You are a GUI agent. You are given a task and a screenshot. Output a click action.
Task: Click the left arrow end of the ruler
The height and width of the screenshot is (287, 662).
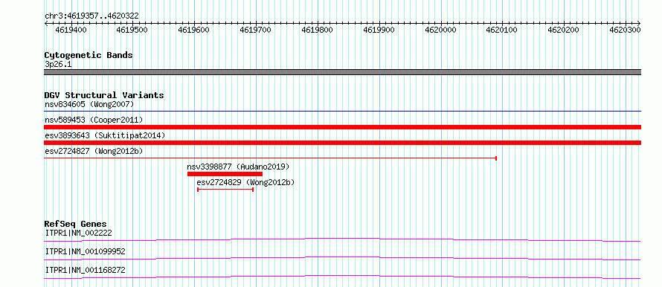(46, 23)
